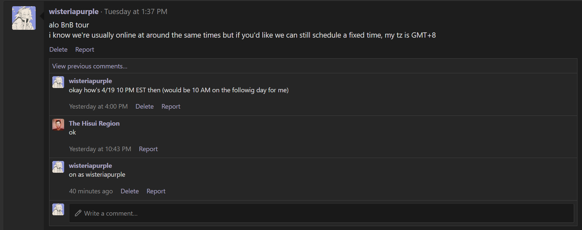The width and height of the screenshot is (582, 230).
Task: Click the large wisteriapurple profile avatar
Action: tap(24, 18)
